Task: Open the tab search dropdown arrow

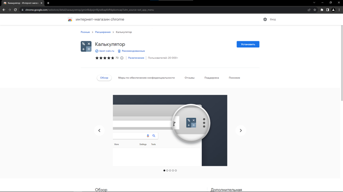Action: click(314, 3)
